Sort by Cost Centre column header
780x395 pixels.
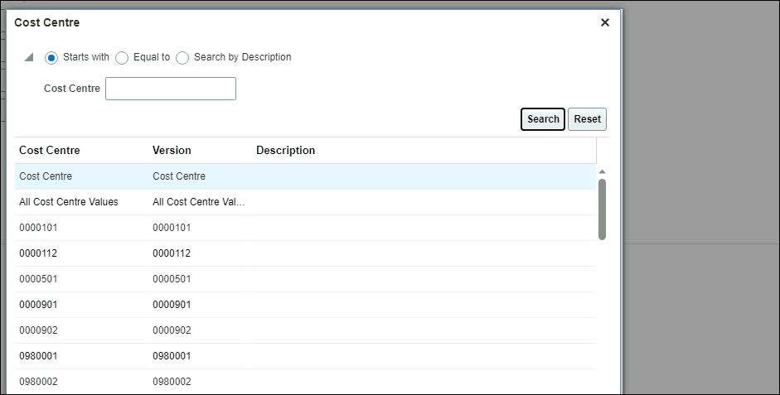click(x=49, y=150)
